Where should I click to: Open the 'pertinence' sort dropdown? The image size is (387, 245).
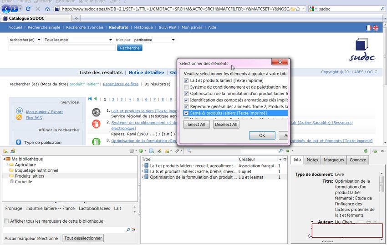pos(154,40)
